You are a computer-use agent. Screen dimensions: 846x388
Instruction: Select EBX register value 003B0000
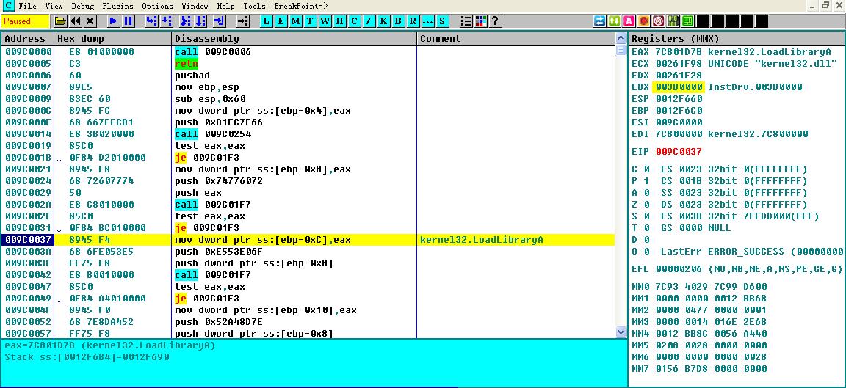(679, 87)
